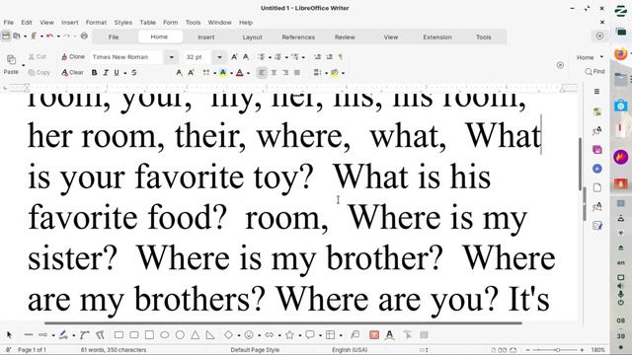Open the Tools menu in menu bar
The image size is (632, 355).
click(193, 23)
